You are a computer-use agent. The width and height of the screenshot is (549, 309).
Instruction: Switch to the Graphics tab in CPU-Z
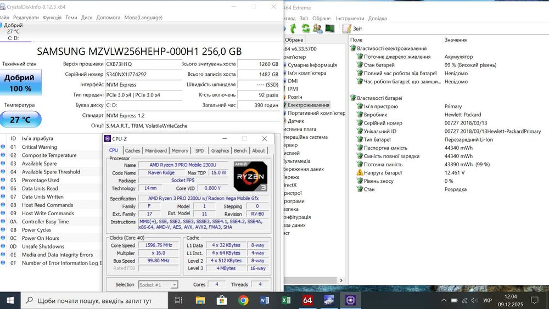220,150
